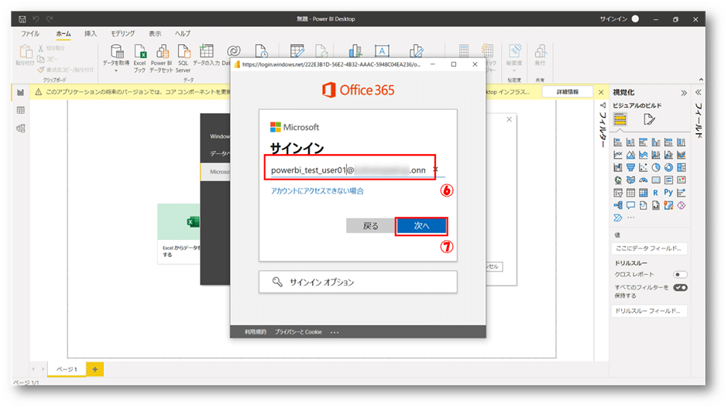Screen dimensions: 728x408
Task: Select the line chart visual
Action: pos(618,155)
